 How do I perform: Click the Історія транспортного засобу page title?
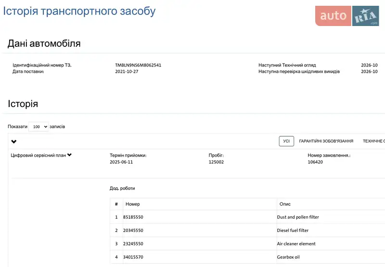(79, 11)
